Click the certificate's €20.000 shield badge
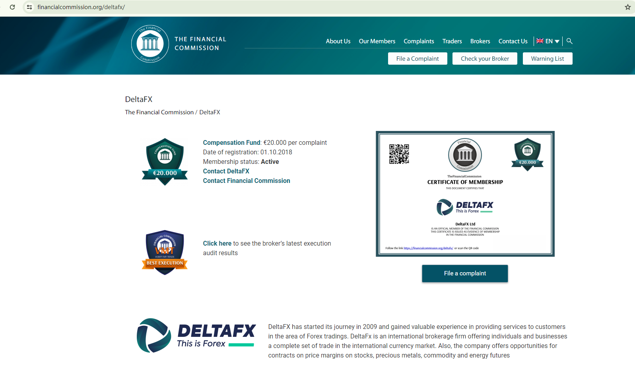The width and height of the screenshot is (635, 371). coord(527,154)
